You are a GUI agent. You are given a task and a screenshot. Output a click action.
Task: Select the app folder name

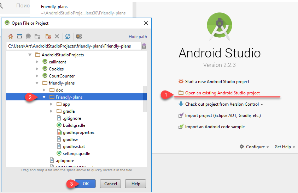(x=66, y=104)
